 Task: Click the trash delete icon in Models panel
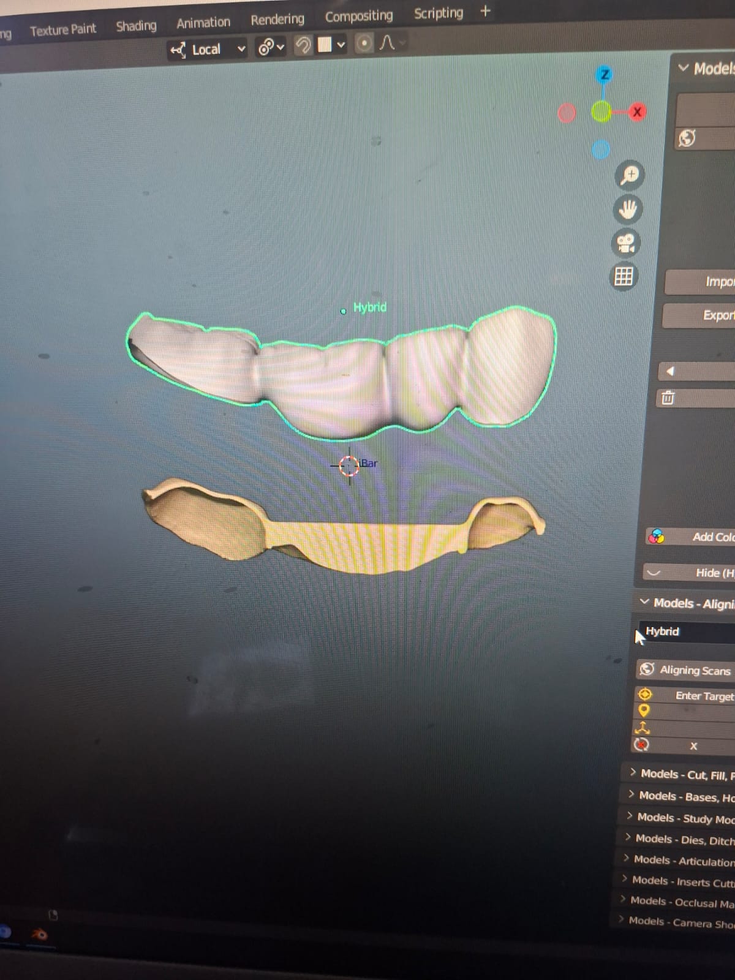point(668,398)
